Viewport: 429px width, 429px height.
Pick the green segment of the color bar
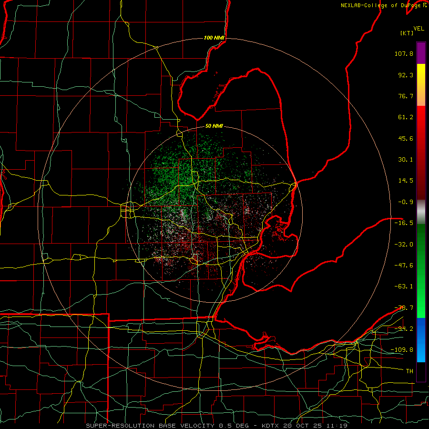(421, 271)
